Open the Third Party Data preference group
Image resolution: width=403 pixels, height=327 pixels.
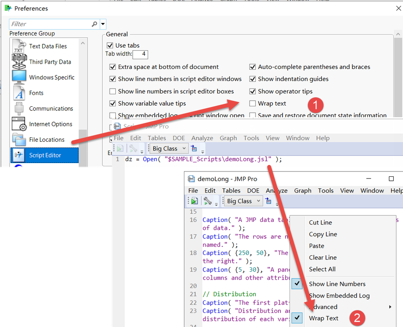[50, 62]
